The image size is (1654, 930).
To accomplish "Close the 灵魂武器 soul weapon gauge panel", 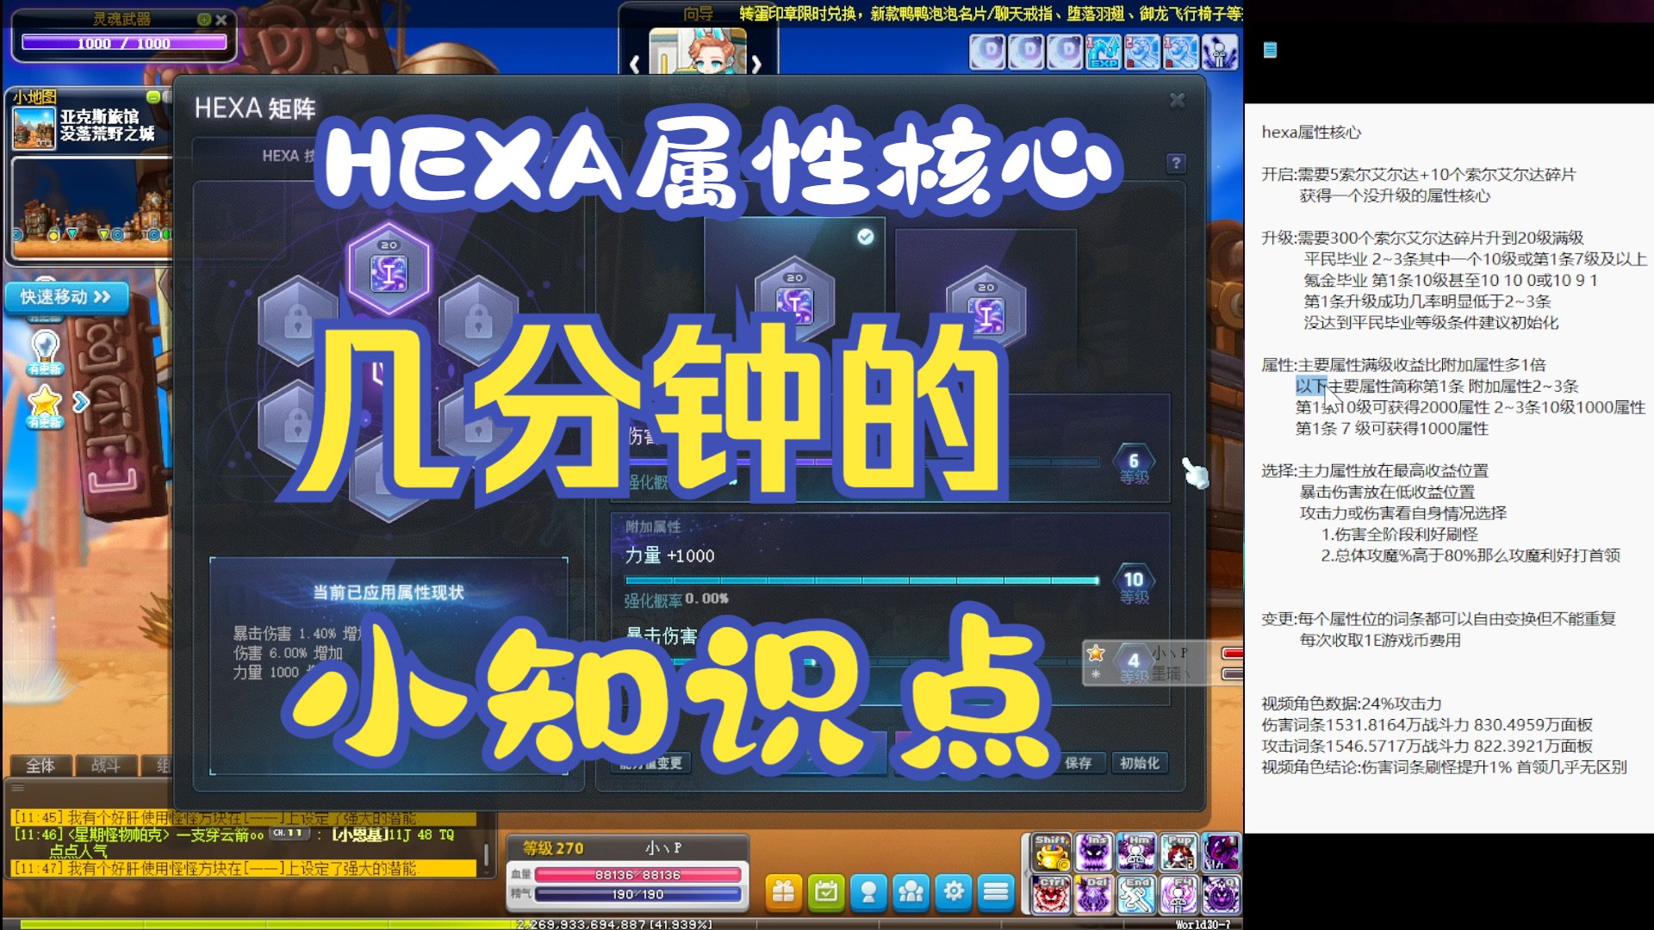I will coord(221,19).
